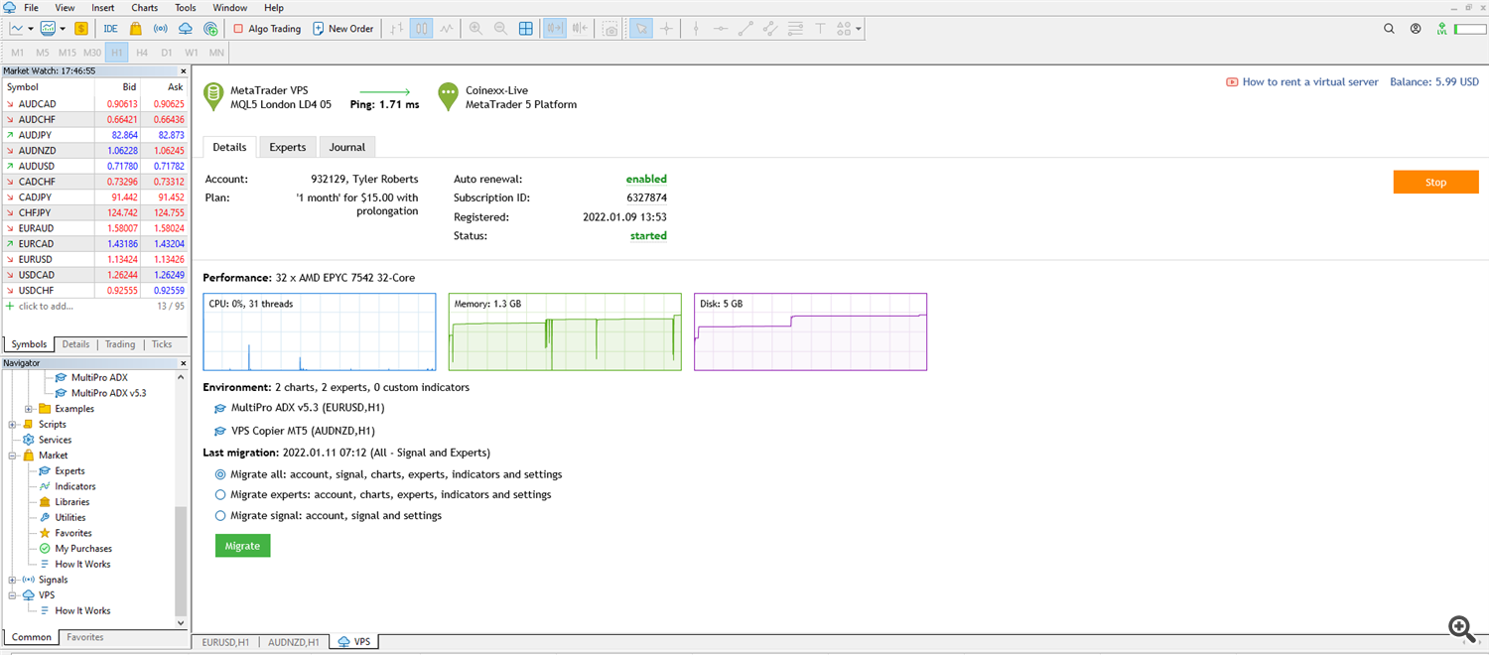This screenshot has height=655, width=1489.
Task: Click the Disk usage graph
Action: point(810,331)
